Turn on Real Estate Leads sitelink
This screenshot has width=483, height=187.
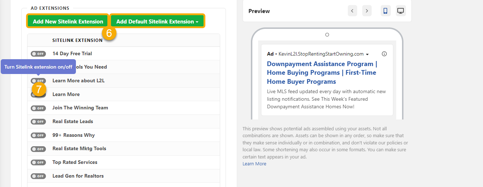click(38, 122)
